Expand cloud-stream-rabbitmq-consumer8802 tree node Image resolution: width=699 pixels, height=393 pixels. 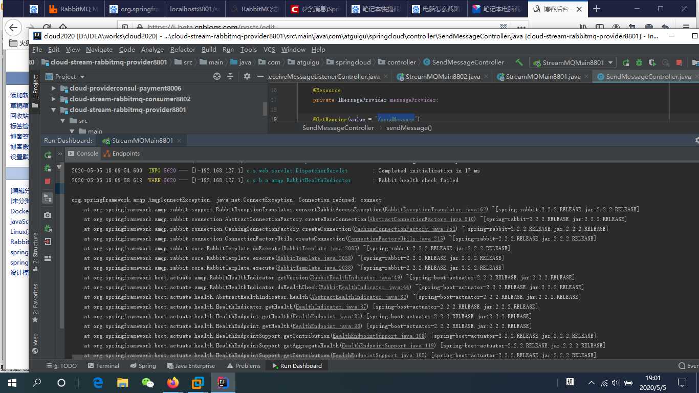pos(54,99)
